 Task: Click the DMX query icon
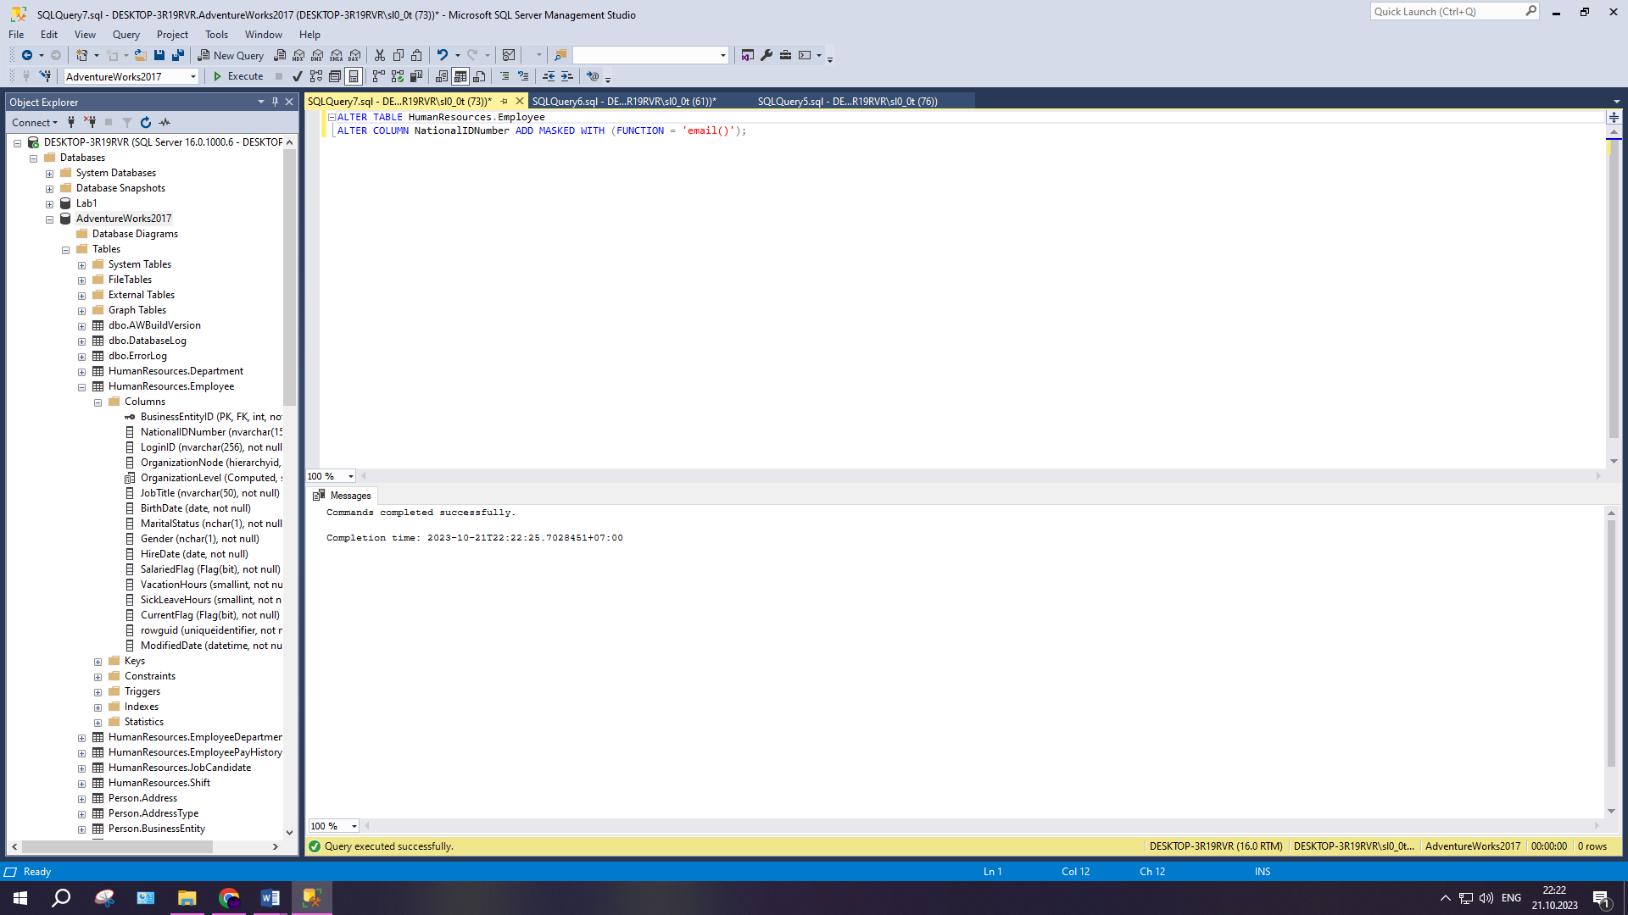point(317,55)
